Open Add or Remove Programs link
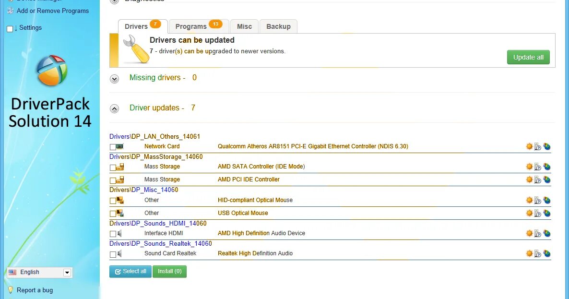 (53, 11)
